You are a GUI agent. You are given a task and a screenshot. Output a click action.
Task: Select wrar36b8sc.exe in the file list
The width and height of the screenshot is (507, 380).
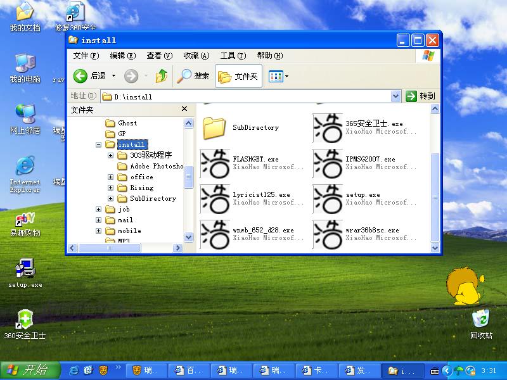[328, 234]
